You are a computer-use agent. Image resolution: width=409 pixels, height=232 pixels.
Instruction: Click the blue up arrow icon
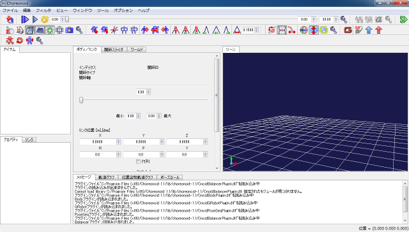tap(369, 30)
